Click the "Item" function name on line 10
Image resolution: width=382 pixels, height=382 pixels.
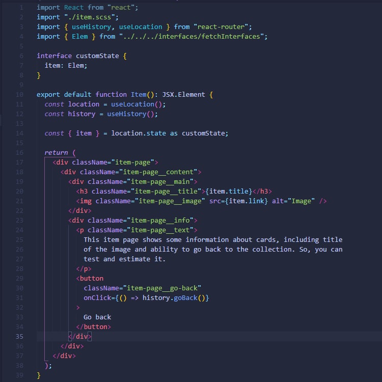pos(139,95)
